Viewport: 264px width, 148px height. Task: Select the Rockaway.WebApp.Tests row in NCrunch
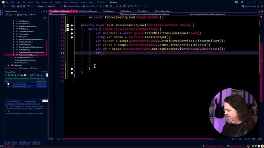(30, 87)
